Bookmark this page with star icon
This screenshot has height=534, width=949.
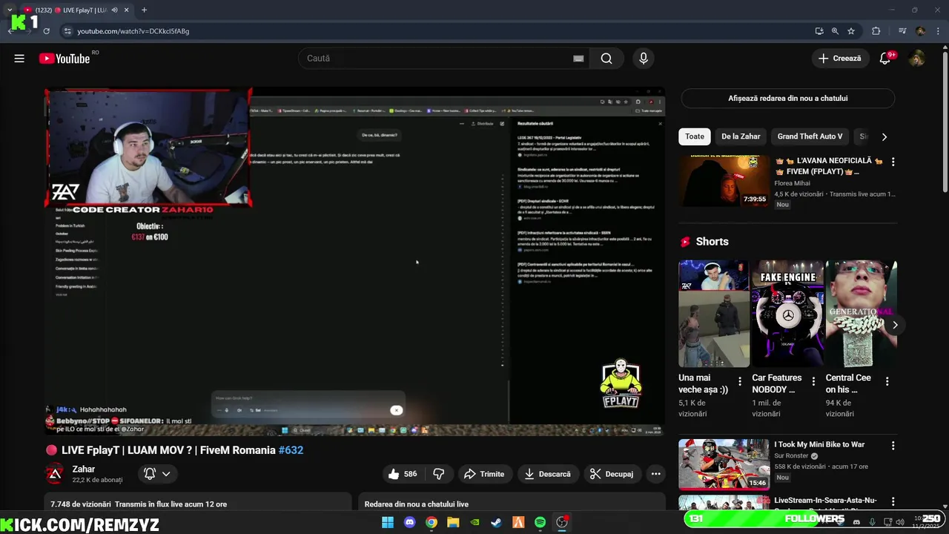(851, 31)
